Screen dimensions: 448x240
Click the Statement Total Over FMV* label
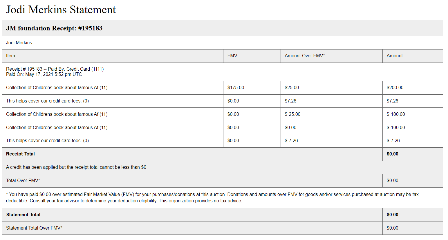click(34, 228)
